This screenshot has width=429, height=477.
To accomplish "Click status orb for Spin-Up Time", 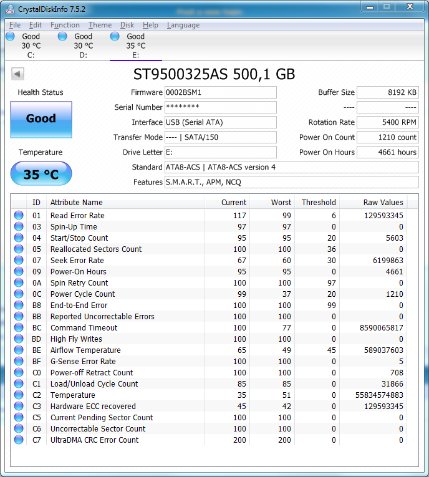I will [19, 226].
